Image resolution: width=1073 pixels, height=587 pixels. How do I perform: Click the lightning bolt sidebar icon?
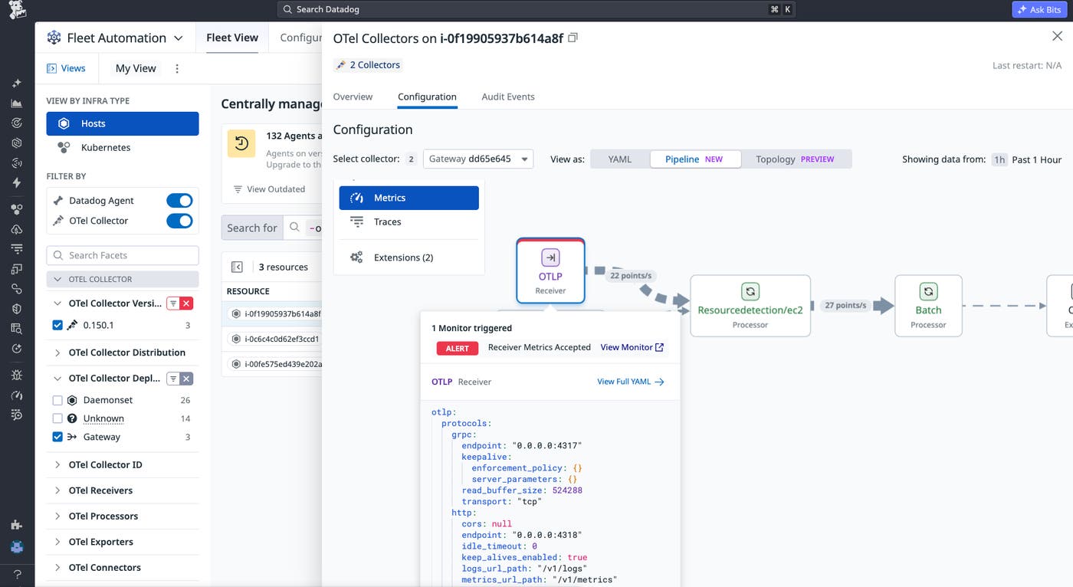click(17, 183)
